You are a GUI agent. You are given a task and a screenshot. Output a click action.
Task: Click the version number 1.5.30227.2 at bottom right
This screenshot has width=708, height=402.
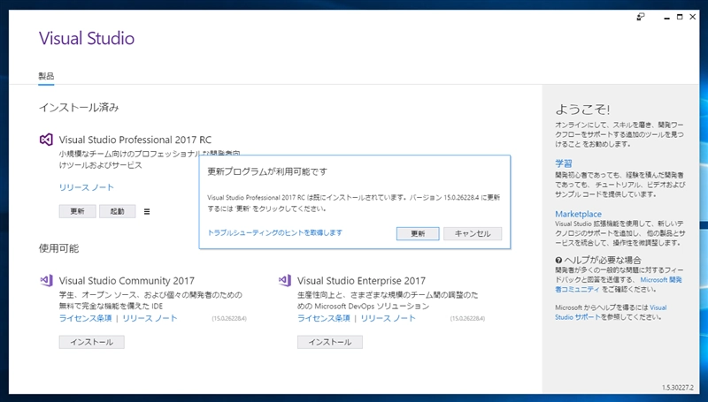[x=678, y=388]
